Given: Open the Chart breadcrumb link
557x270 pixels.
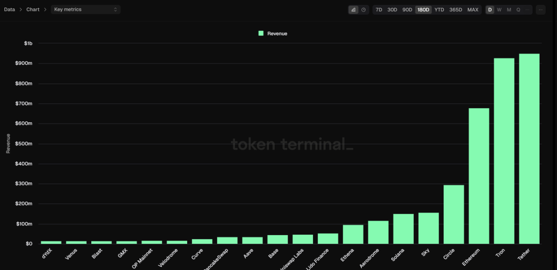Looking at the screenshot, I should coord(33,10).
